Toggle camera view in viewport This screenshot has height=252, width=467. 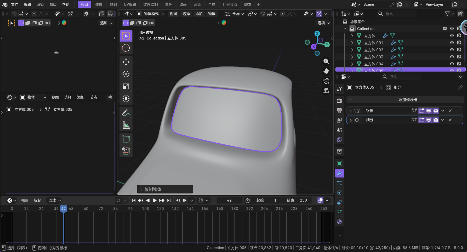click(326, 81)
